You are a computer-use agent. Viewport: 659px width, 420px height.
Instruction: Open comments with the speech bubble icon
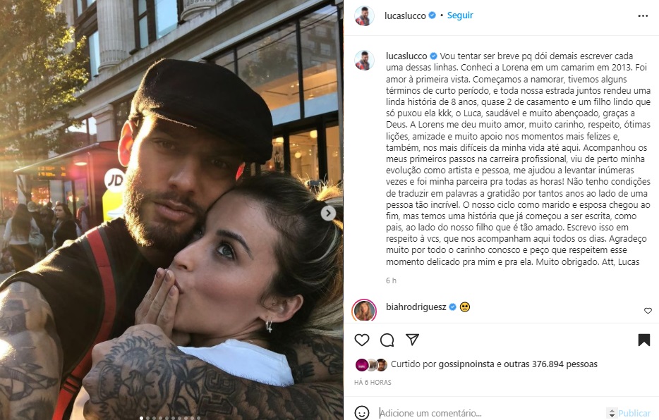(387, 340)
